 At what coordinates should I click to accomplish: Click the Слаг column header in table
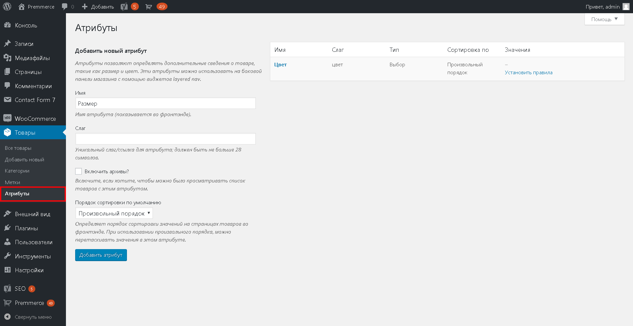(338, 50)
